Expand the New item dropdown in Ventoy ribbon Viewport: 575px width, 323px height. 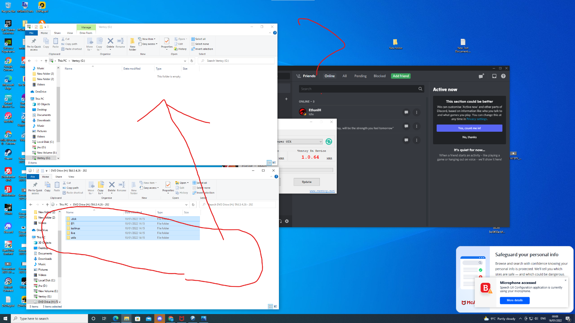point(147,39)
